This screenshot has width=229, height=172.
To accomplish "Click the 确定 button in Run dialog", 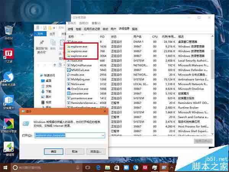I will (53, 151).
